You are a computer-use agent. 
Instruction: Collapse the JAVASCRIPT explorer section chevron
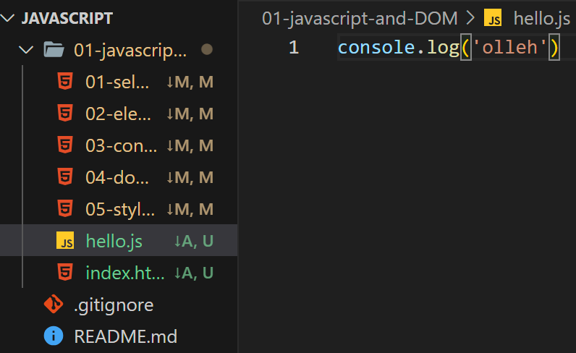click(7, 18)
